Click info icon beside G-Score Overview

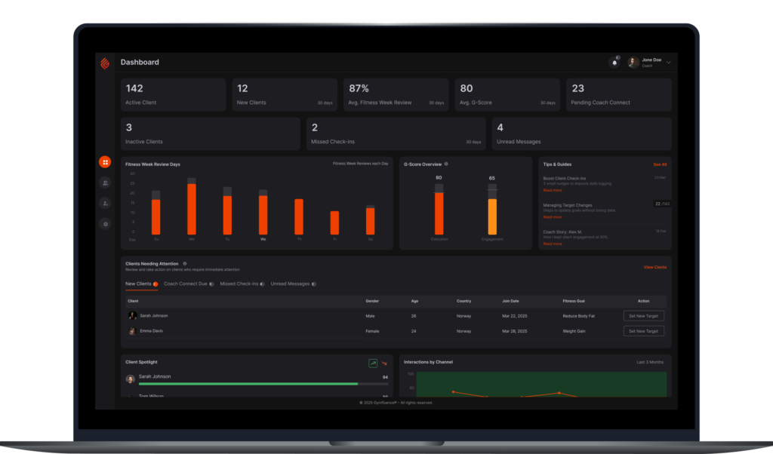[446, 164]
